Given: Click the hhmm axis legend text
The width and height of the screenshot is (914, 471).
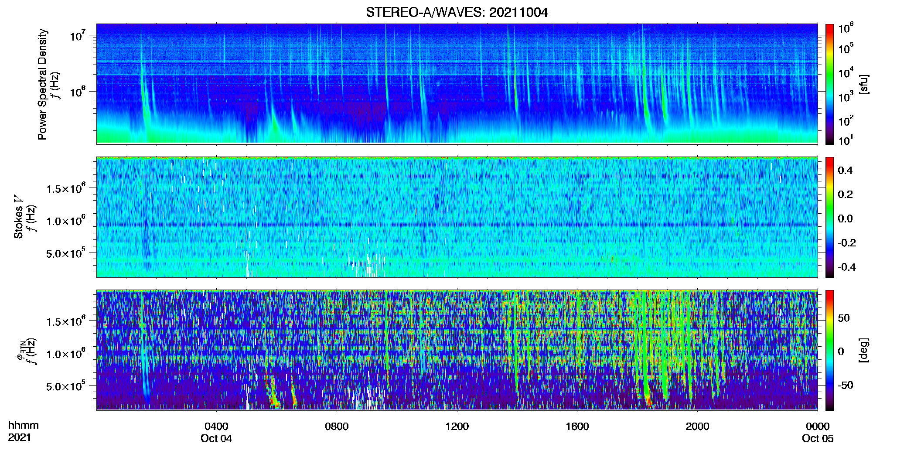Looking at the screenshot, I should [24, 426].
